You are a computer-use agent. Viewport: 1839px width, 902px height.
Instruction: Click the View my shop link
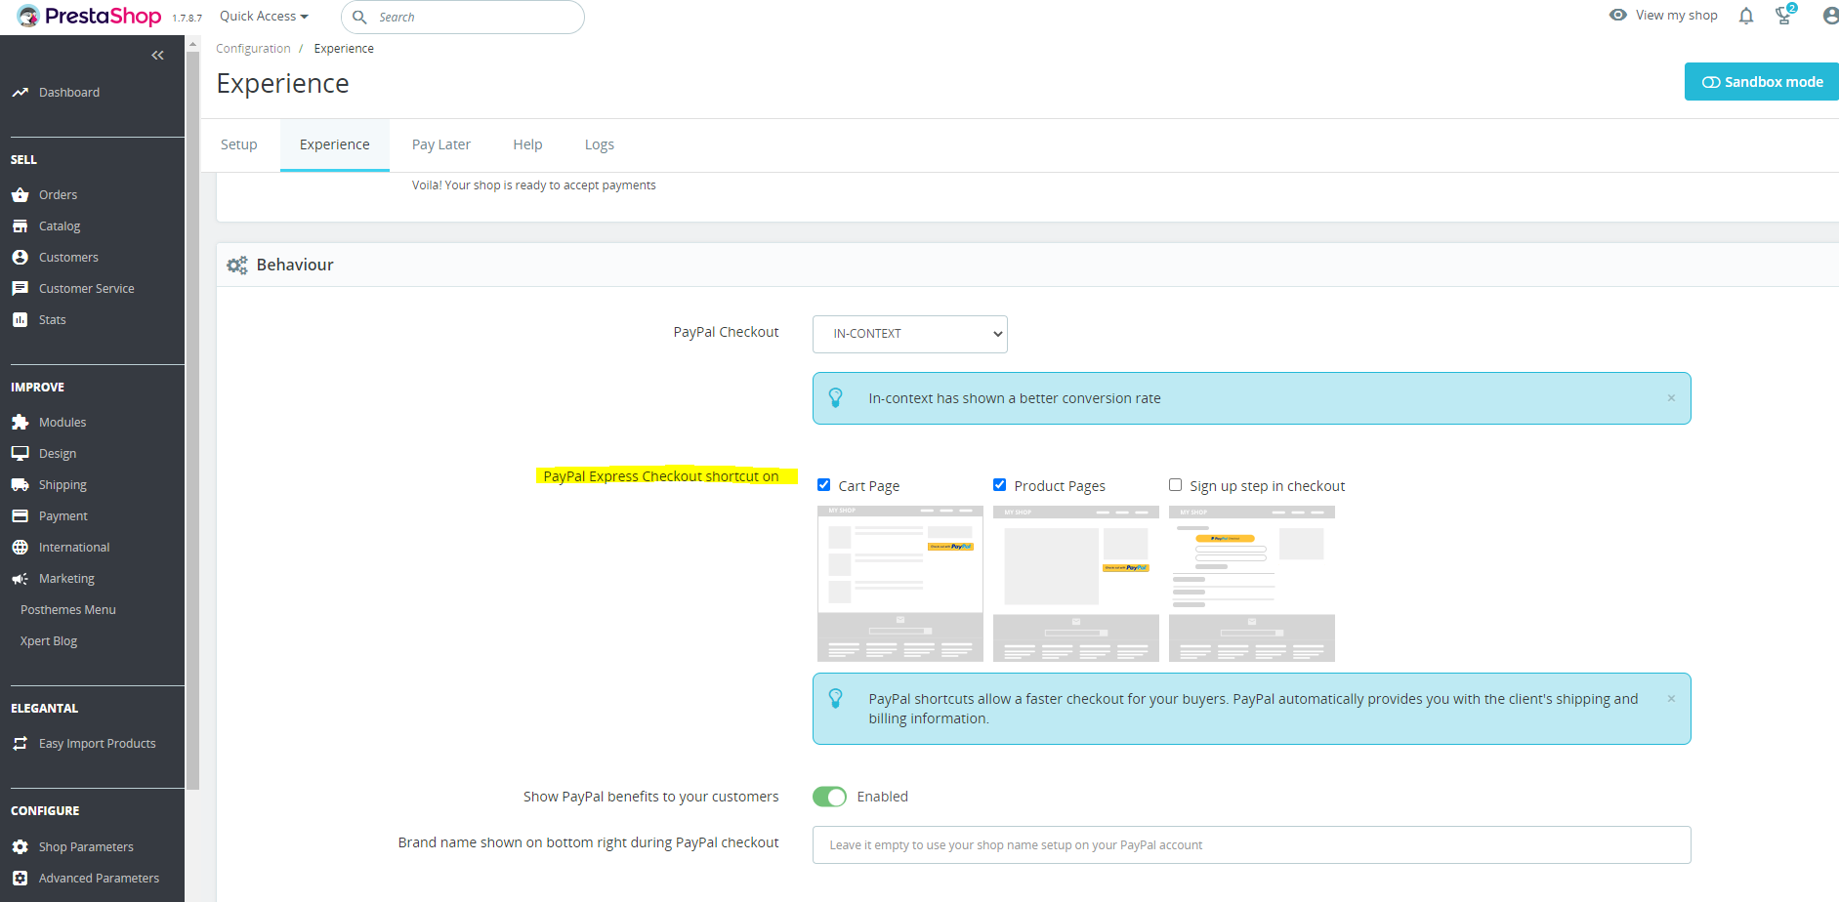pyautogui.click(x=1677, y=16)
